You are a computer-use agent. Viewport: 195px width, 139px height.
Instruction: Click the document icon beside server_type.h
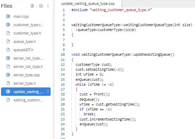coord(8,83)
